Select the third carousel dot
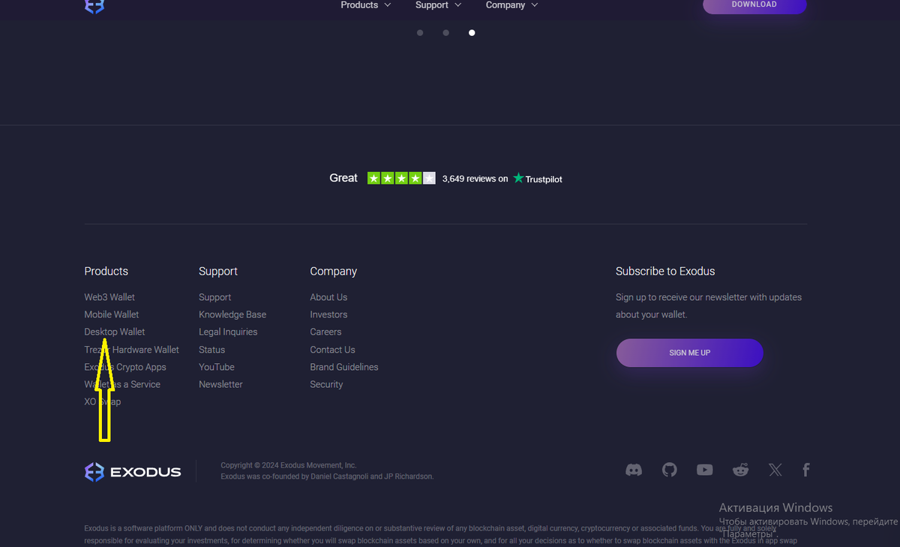This screenshot has width=900, height=547. pos(472,33)
